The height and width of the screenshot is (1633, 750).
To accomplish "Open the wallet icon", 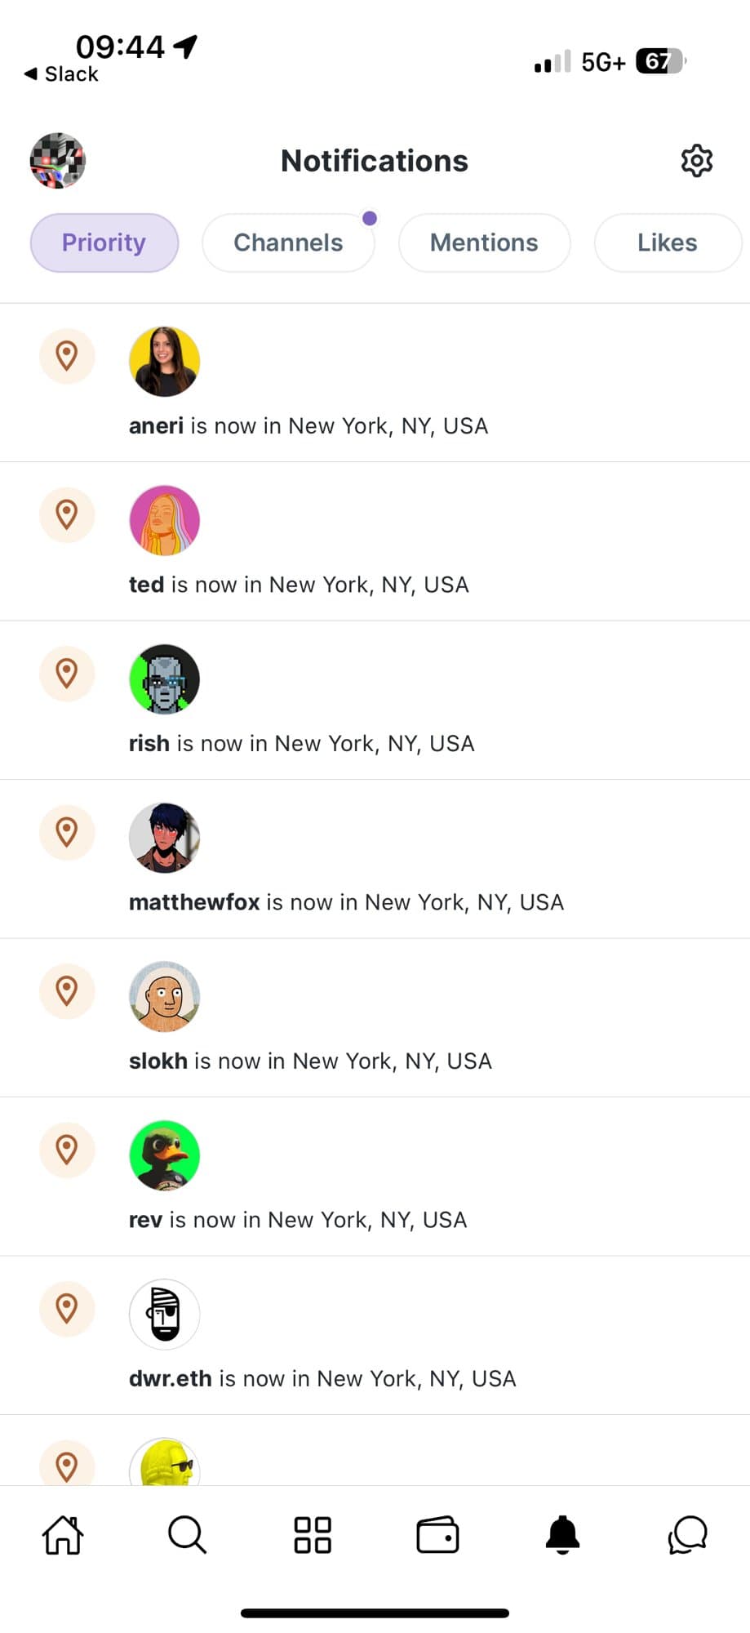I will 437,1535.
